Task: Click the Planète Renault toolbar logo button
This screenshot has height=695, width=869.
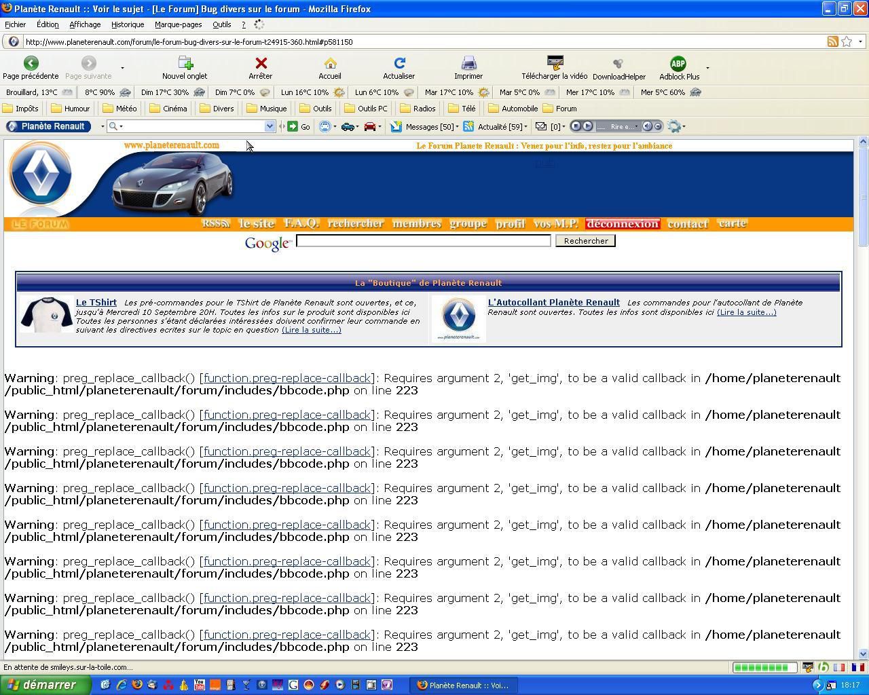Action: tap(48, 126)
